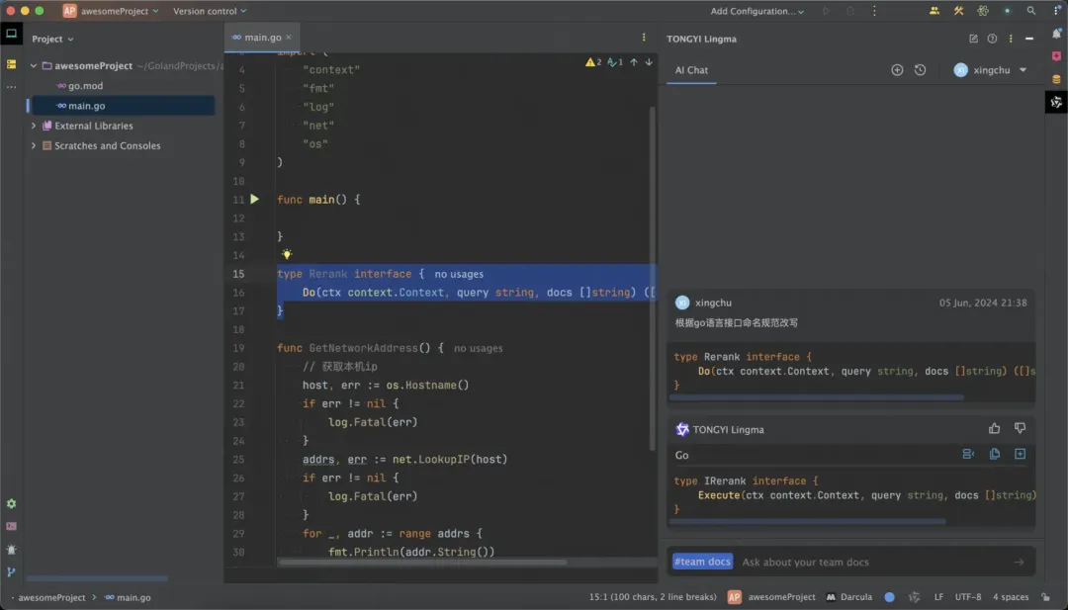
Task: Like the TONGYI Lingma answer
Action: 995,428
